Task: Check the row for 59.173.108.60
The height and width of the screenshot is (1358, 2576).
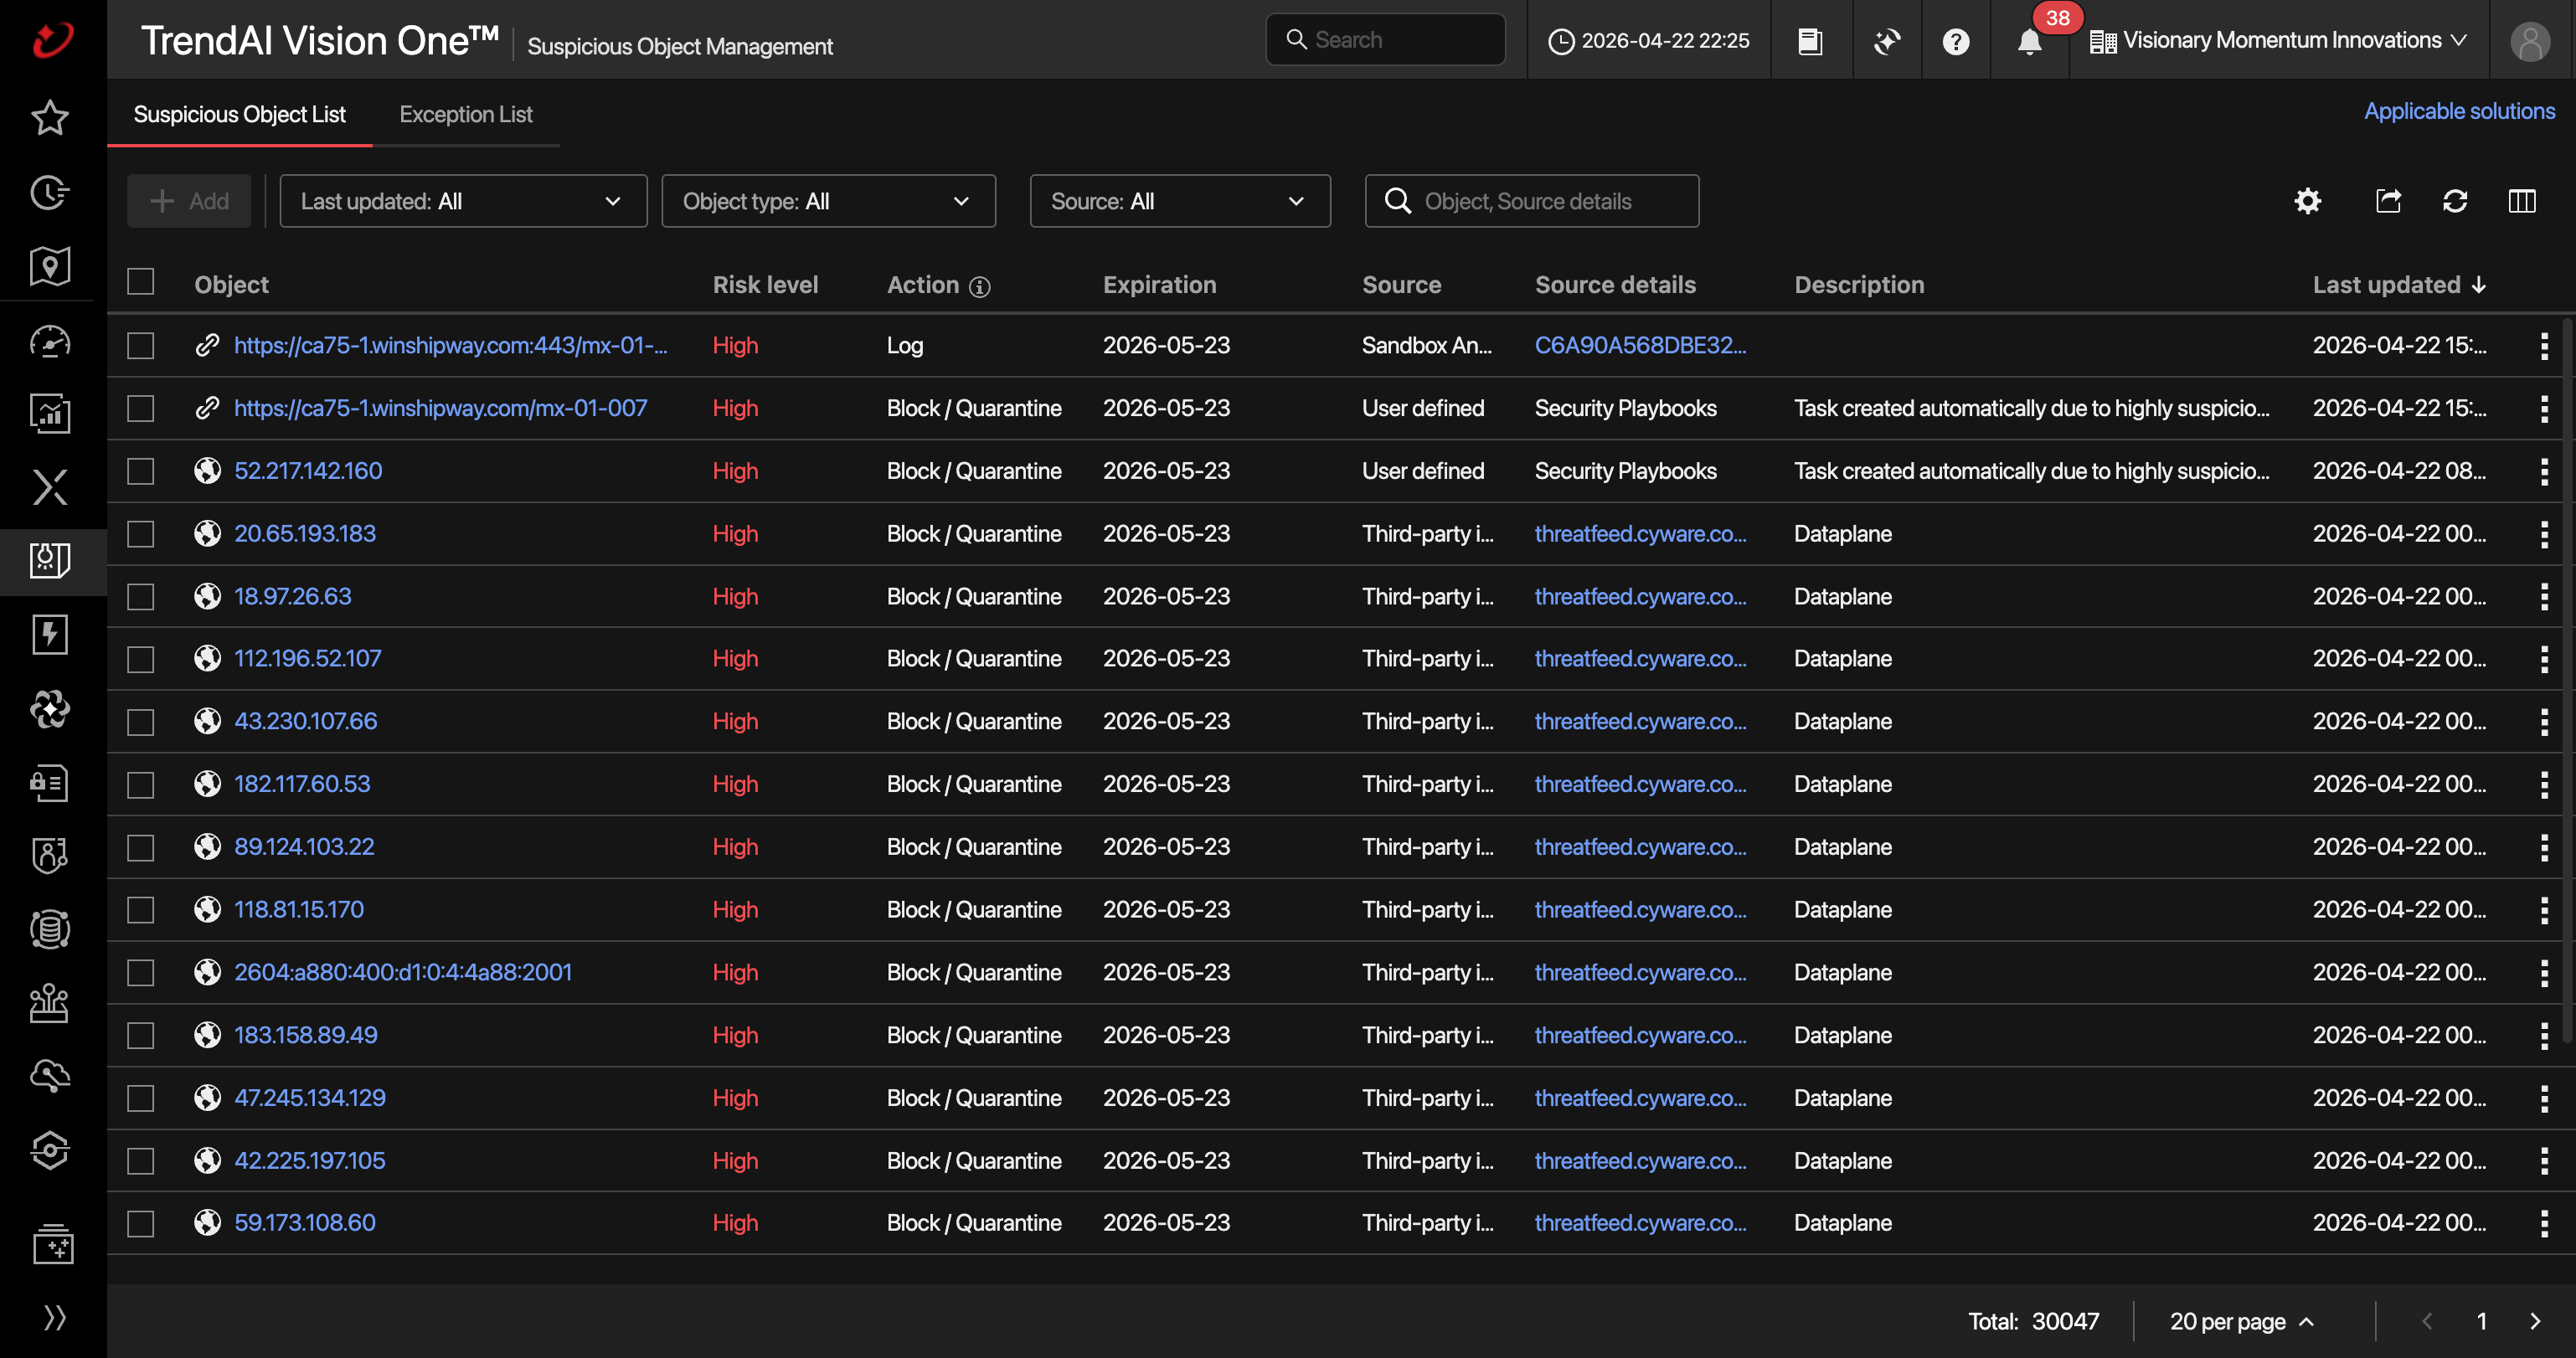Action: pyautogui.click(x=141, y=1223)
